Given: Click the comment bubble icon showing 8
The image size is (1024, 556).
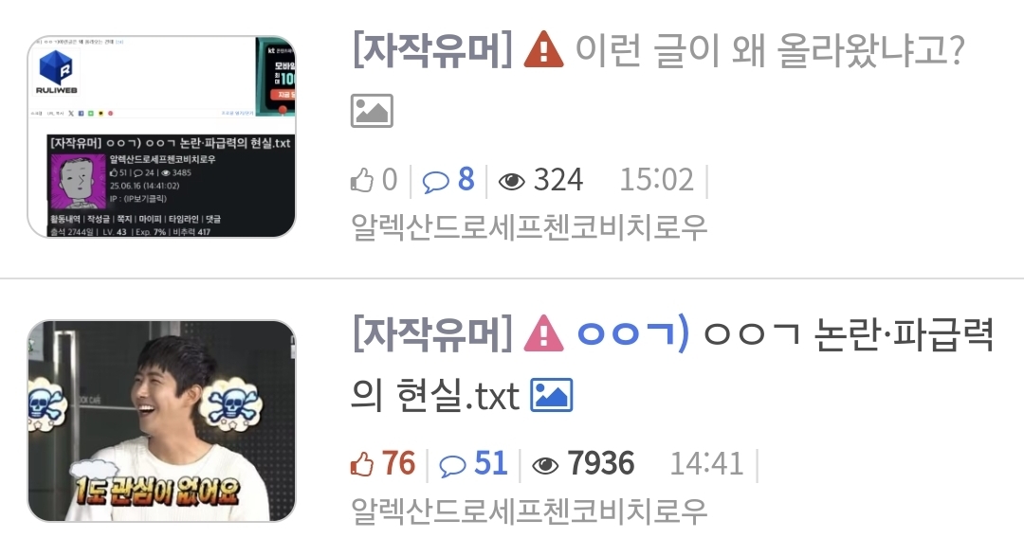Looking at the screenshot, I should click(435, 181).
